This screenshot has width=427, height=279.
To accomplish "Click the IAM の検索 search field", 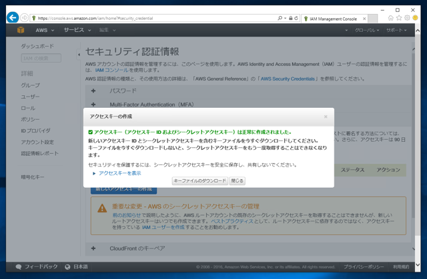I will (x=41, y=58).
